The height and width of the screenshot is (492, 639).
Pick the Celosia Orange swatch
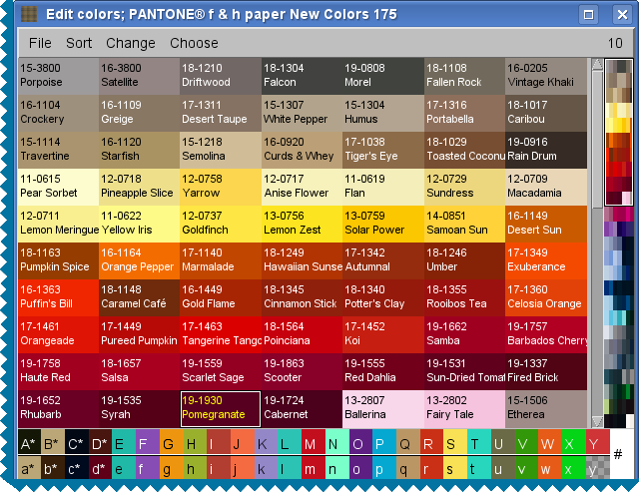tap(546, 298)
